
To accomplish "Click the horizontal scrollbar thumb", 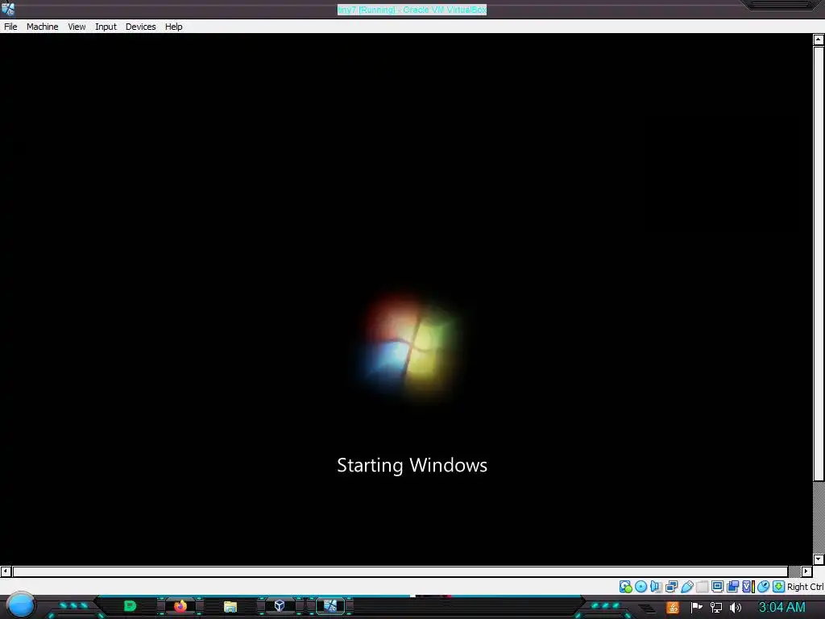I will (x=400, y=571).
